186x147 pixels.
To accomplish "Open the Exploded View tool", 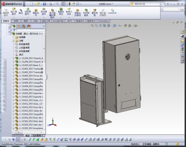I will (x=94, y=13).
